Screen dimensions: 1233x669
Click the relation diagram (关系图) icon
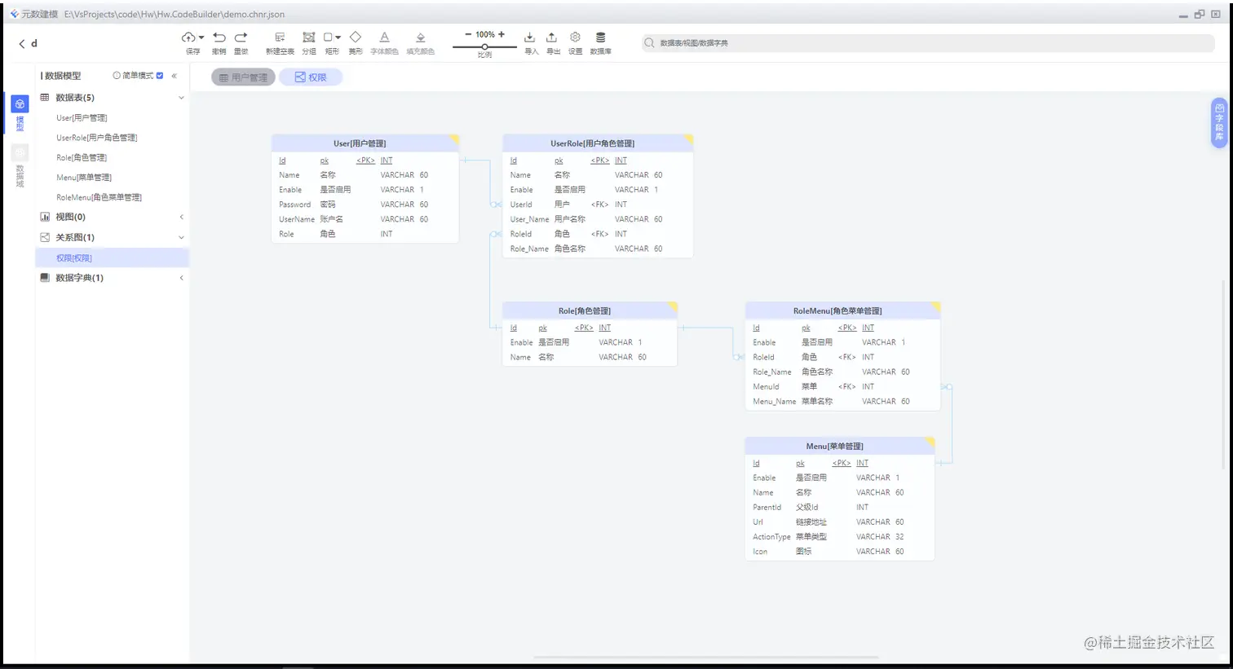[45, 237]
